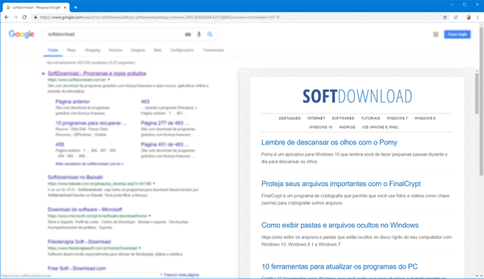Open the on-screen keyboard icon in search box
Screen dimensions: 484x279
pos(188,34)
